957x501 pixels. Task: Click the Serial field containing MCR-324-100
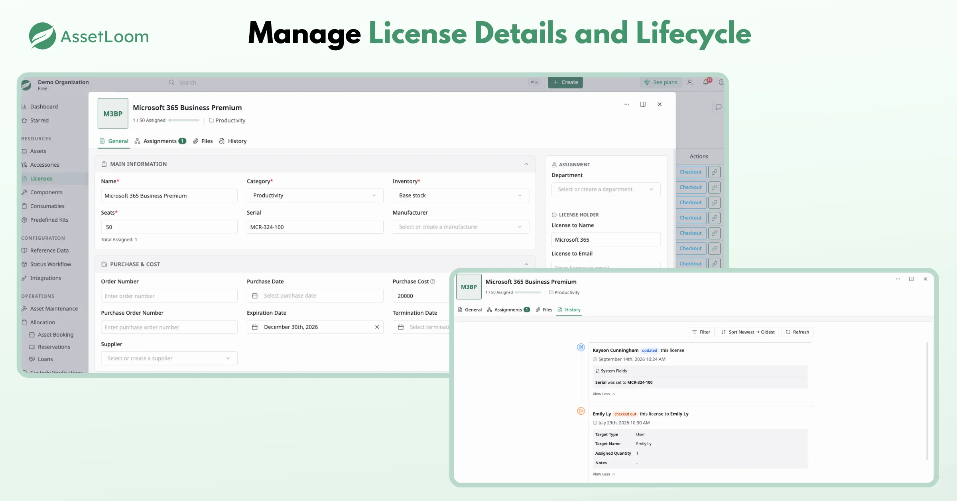[315, 227]
